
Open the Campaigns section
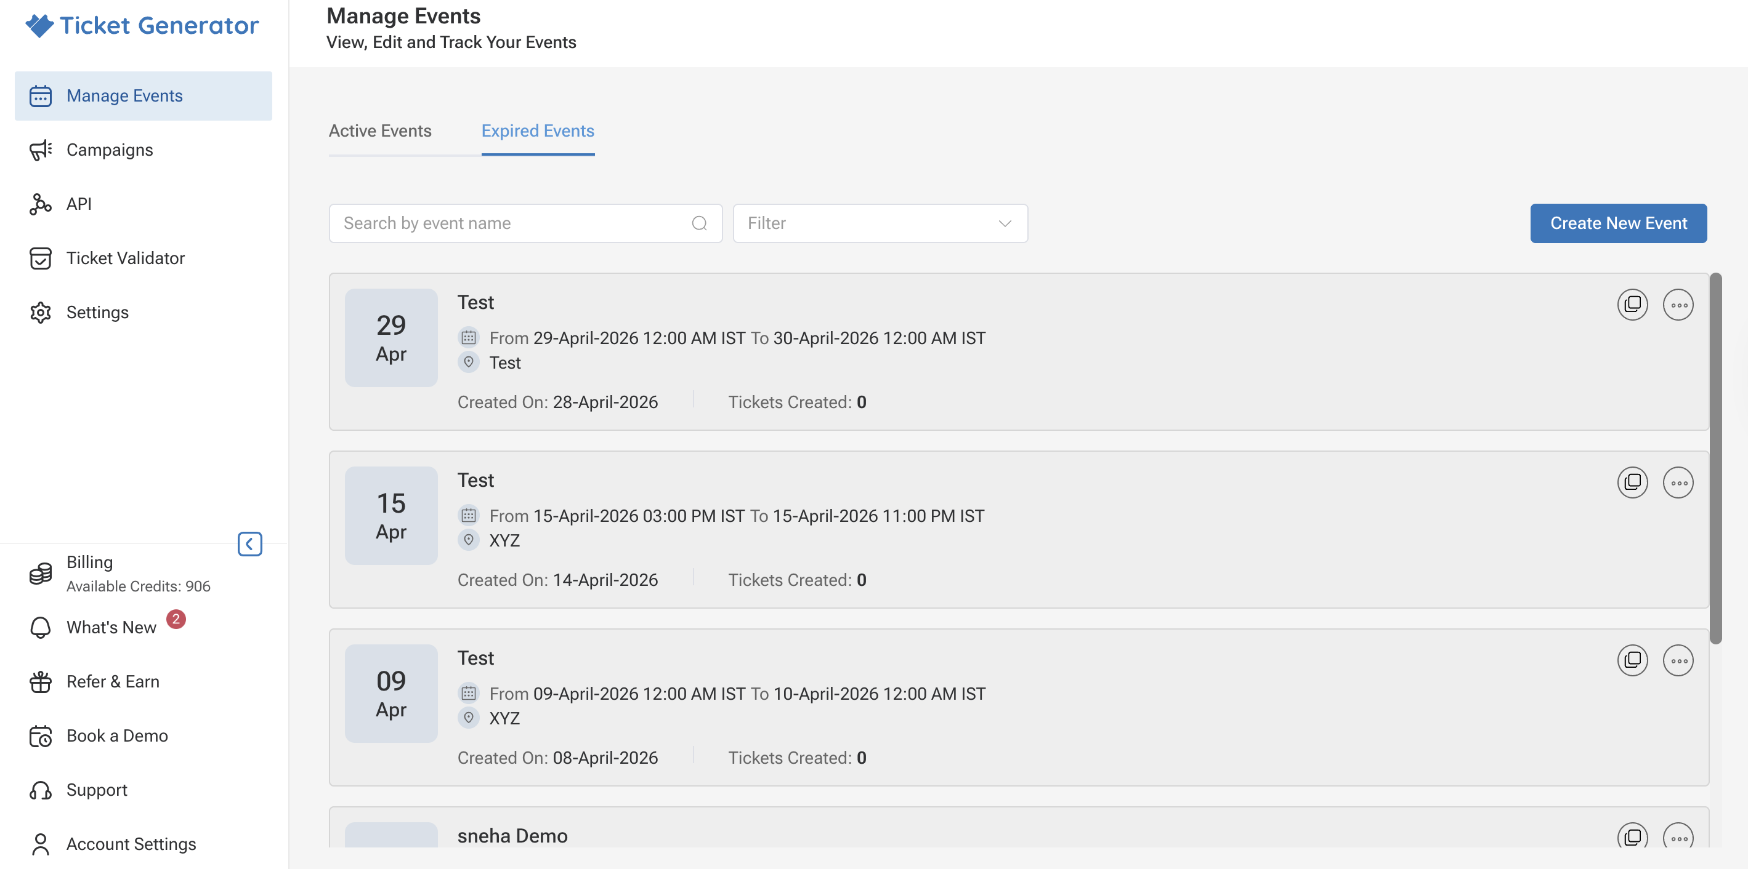point(109,150)
